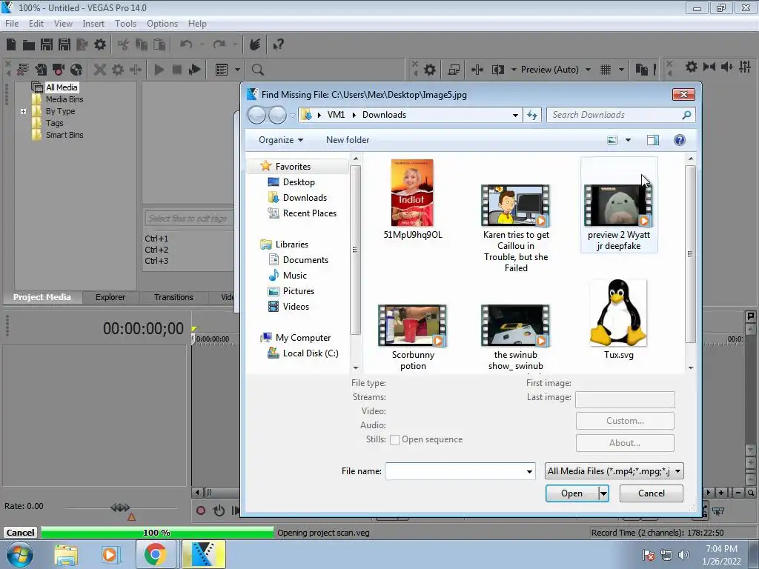The width and height of the screenshot is (759, 569).
Task: Open the File menu
Action: pos(12,24)
